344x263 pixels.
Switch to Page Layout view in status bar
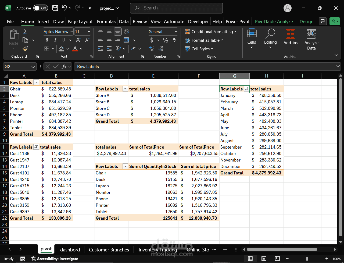coord(264,259)
